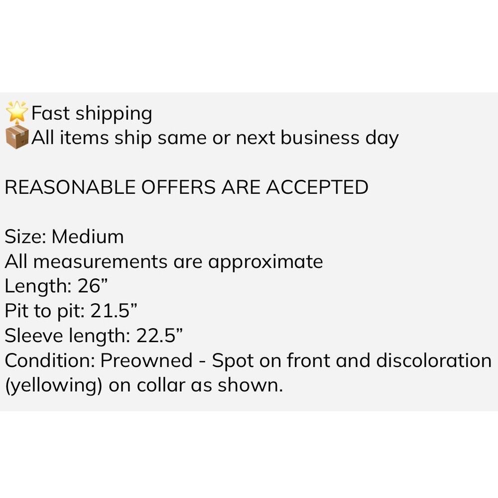
Task: Click the word 'shipping' in first line
Action: tap(114, 114)
